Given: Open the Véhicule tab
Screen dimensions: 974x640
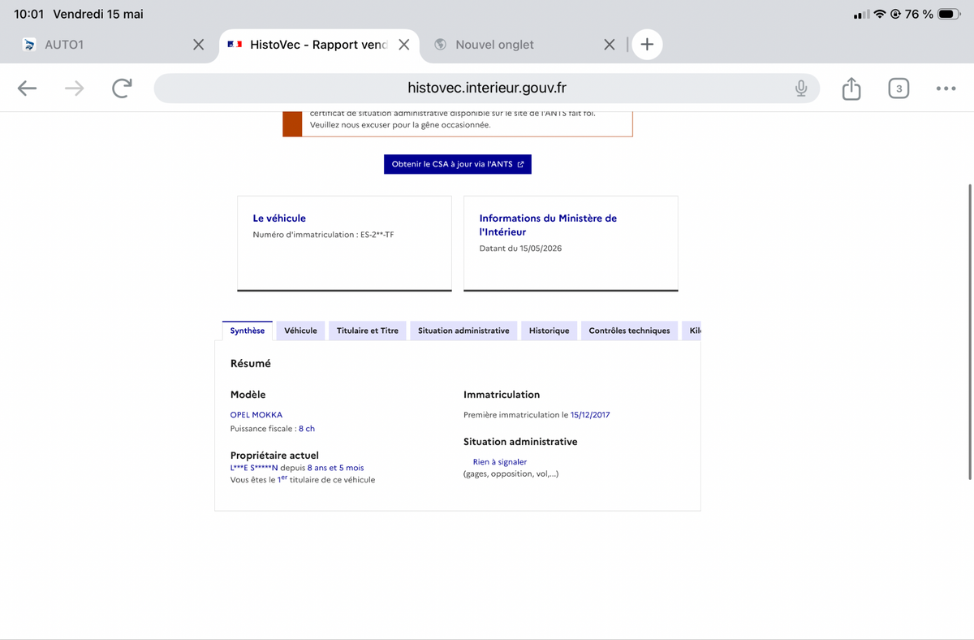Looking at the screenshot, I should pos(300,331).
